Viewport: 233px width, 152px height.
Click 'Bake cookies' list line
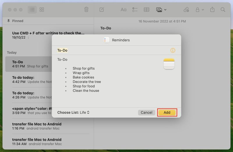point(83,77)
